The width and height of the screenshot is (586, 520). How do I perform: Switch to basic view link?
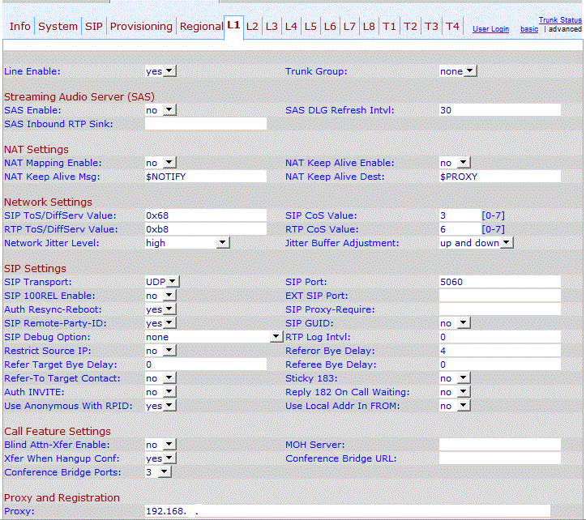coord(528,29)
